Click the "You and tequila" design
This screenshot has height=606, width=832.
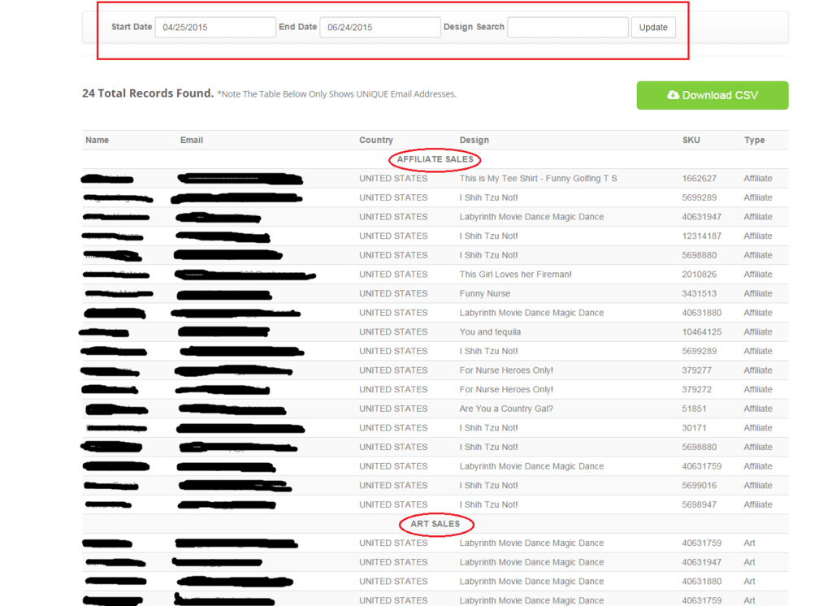(490, 332)
